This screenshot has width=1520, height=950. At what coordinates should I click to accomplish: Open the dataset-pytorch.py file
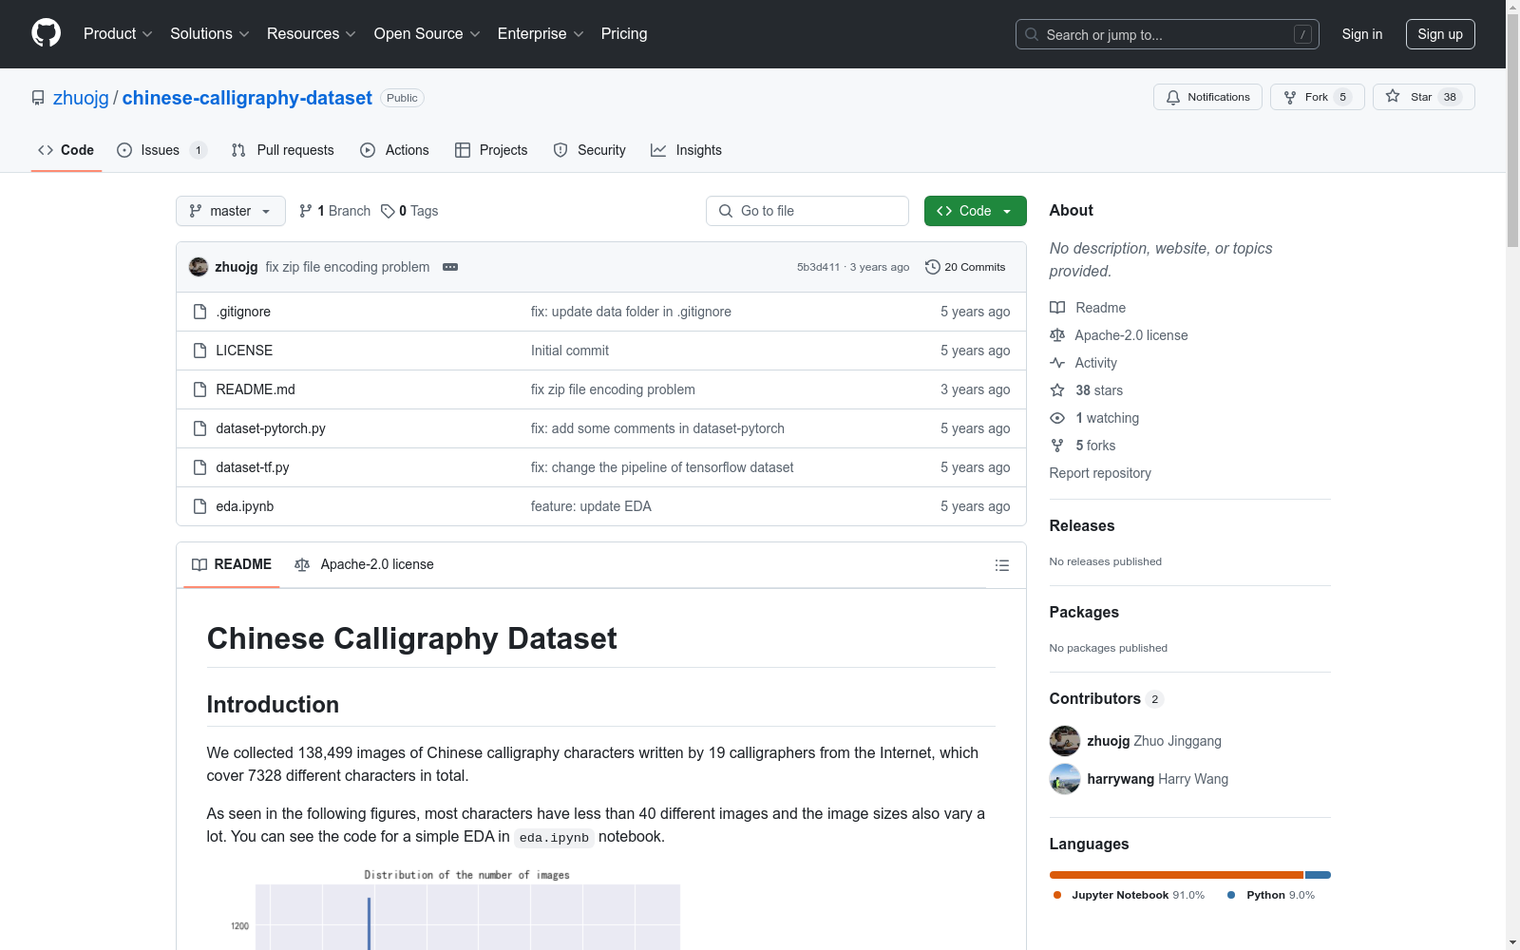pos(271,428)
